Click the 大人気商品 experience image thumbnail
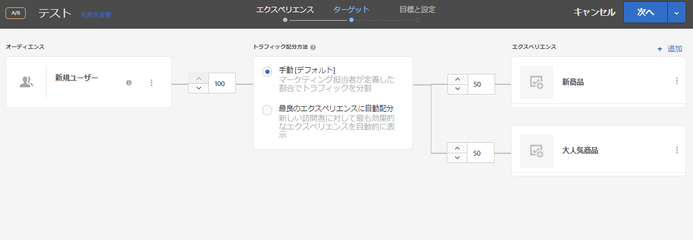Image resolution: width=693 pixels, height=240 pixels. 537,151
